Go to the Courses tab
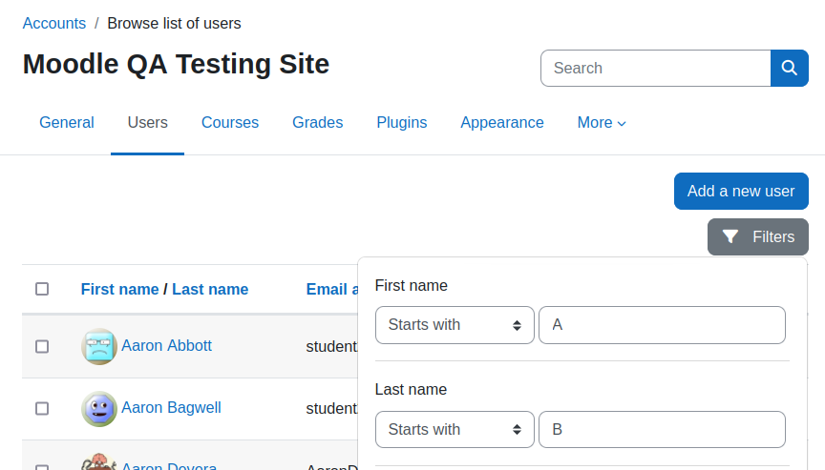 tap(230, 122)
